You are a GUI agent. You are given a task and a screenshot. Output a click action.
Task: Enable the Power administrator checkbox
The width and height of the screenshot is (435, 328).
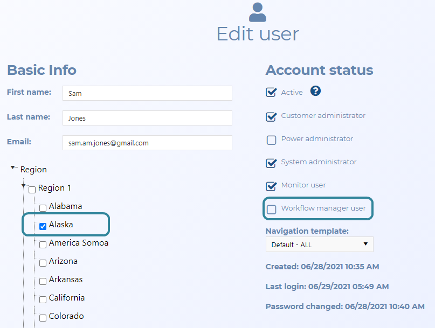pos(272,140)
